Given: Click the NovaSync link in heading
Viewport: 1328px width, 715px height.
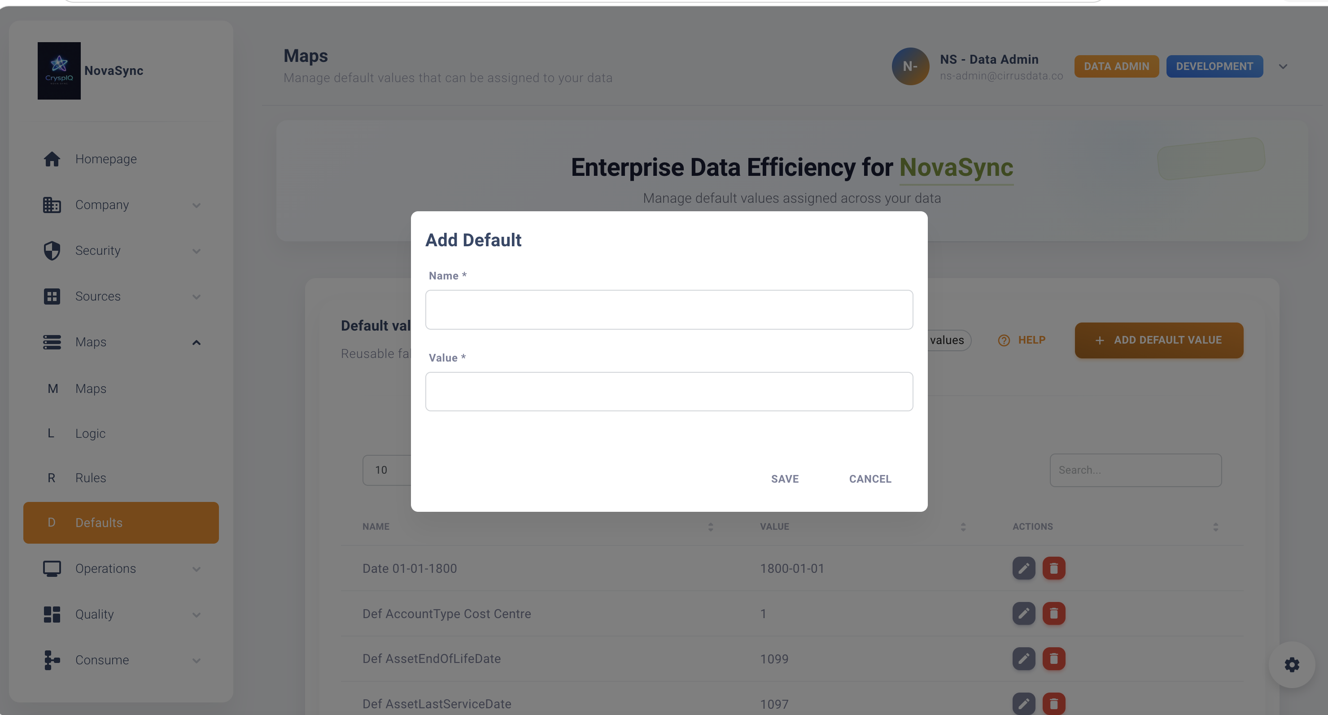Looking at the screenshot, I should (957, 168).
